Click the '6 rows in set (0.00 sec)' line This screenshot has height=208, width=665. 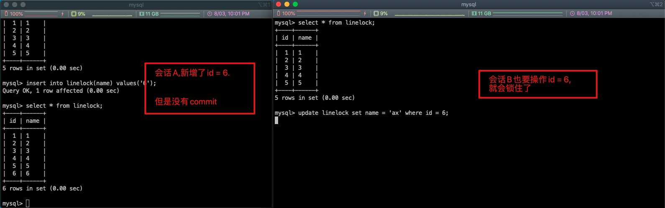coord(43,188)
